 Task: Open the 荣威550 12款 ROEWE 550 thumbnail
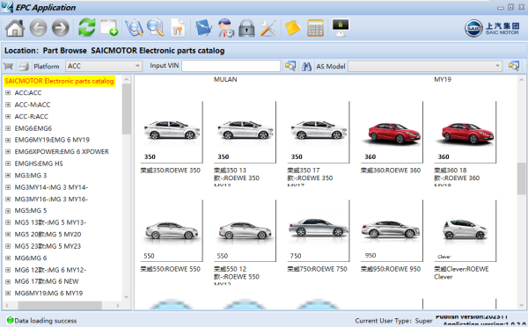click(245, 230)
